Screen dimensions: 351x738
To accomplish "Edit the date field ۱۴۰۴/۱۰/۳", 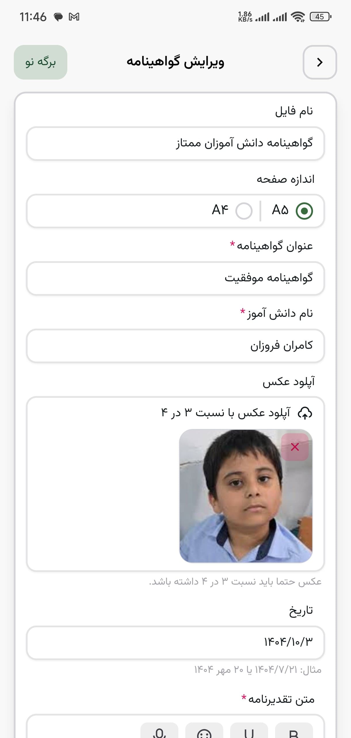I will pyautogui.click(x=175, y=643).
